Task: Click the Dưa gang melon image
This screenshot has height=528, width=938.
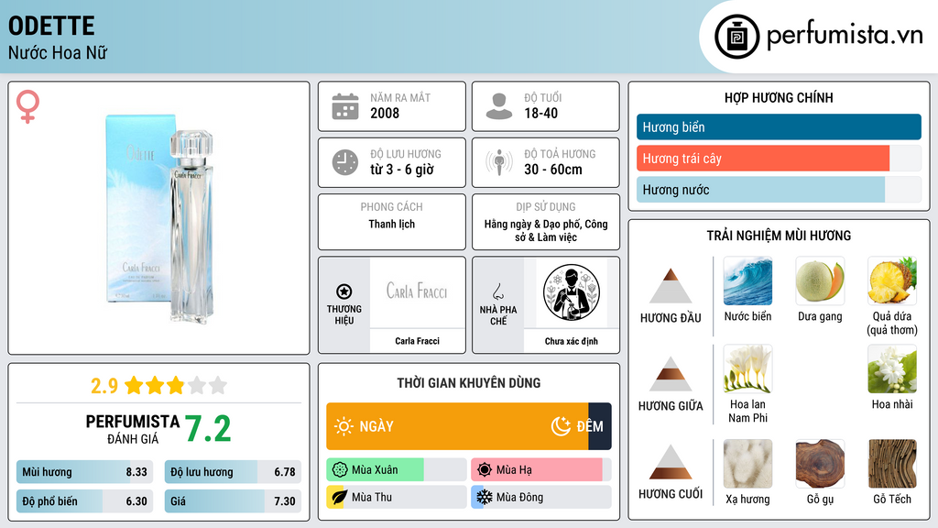Action: pyautogui.click(x=820, y=280)
